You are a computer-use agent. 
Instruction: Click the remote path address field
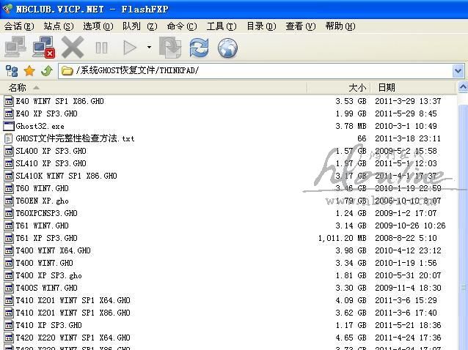[x=257, y=71]
